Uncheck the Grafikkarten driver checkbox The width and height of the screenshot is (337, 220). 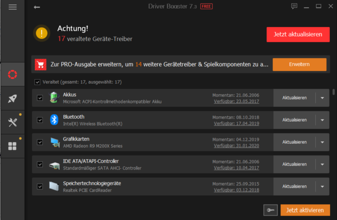click(x=40, y=142)
